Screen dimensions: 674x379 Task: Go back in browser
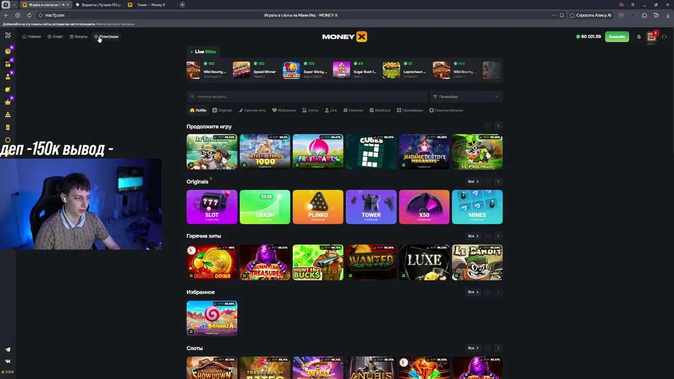coord(6,15)
